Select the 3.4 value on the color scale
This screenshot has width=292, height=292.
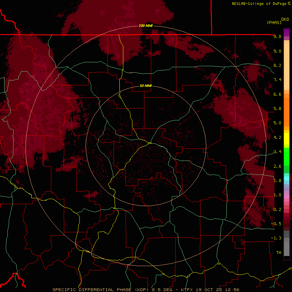click(277, 152)
